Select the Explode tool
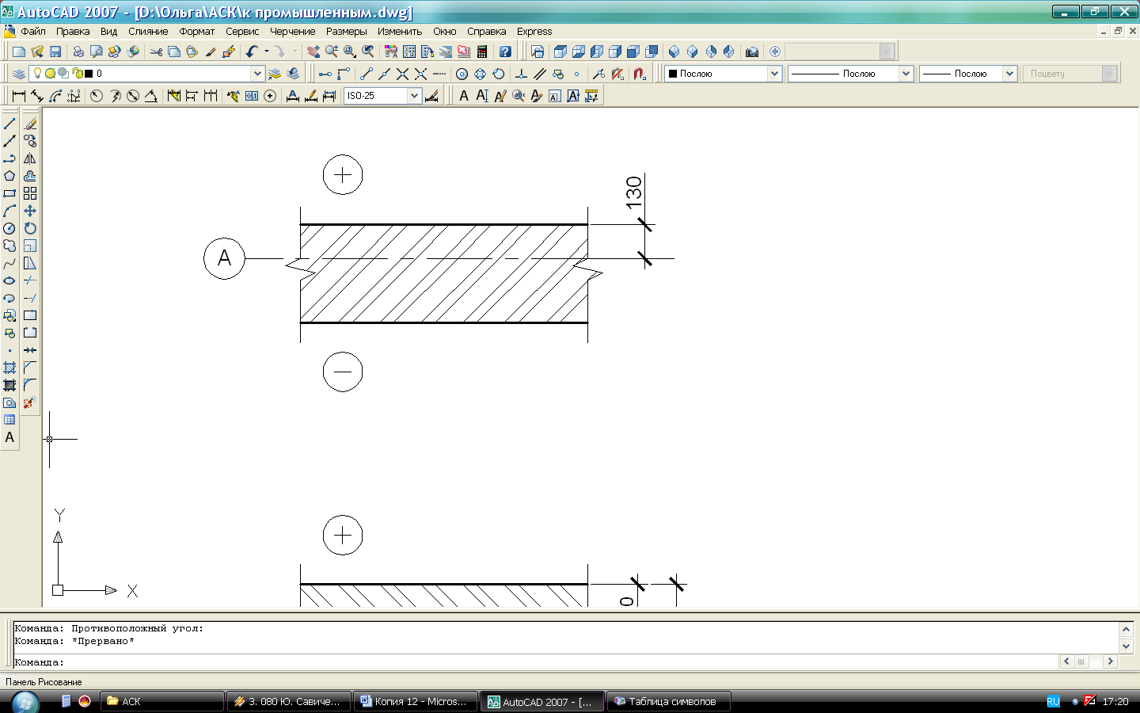 point(30,402)
